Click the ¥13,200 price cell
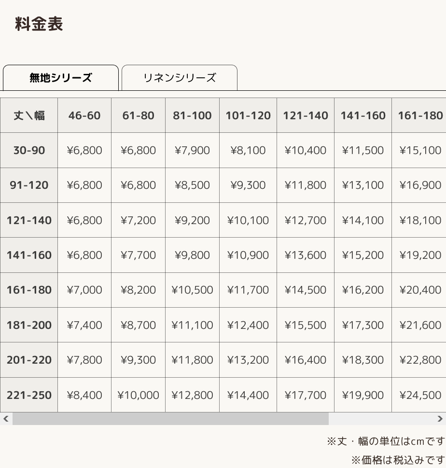The height and width of the screenshot is (468, 446). [248, 360]
